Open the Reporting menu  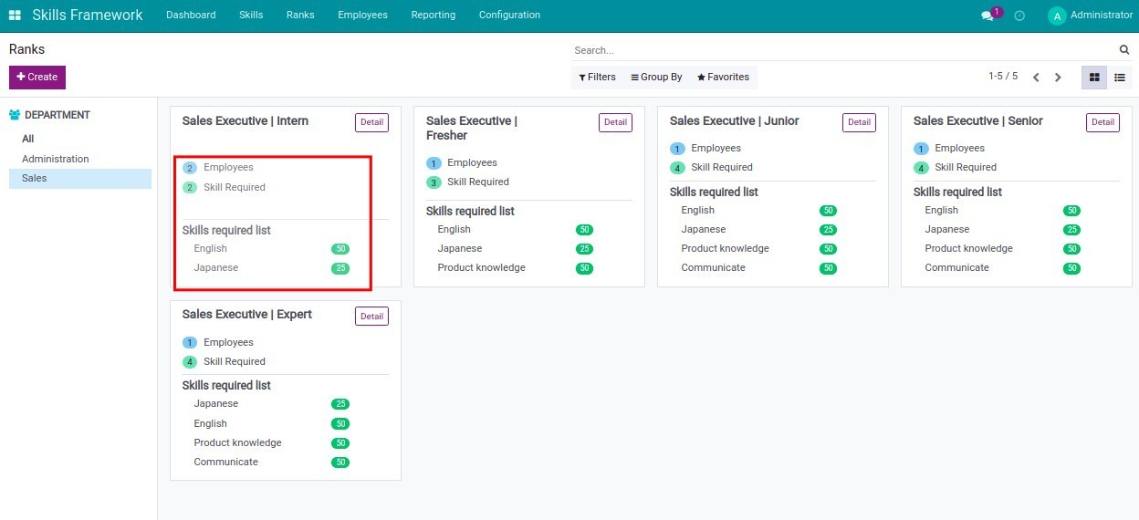click(433, 16)
